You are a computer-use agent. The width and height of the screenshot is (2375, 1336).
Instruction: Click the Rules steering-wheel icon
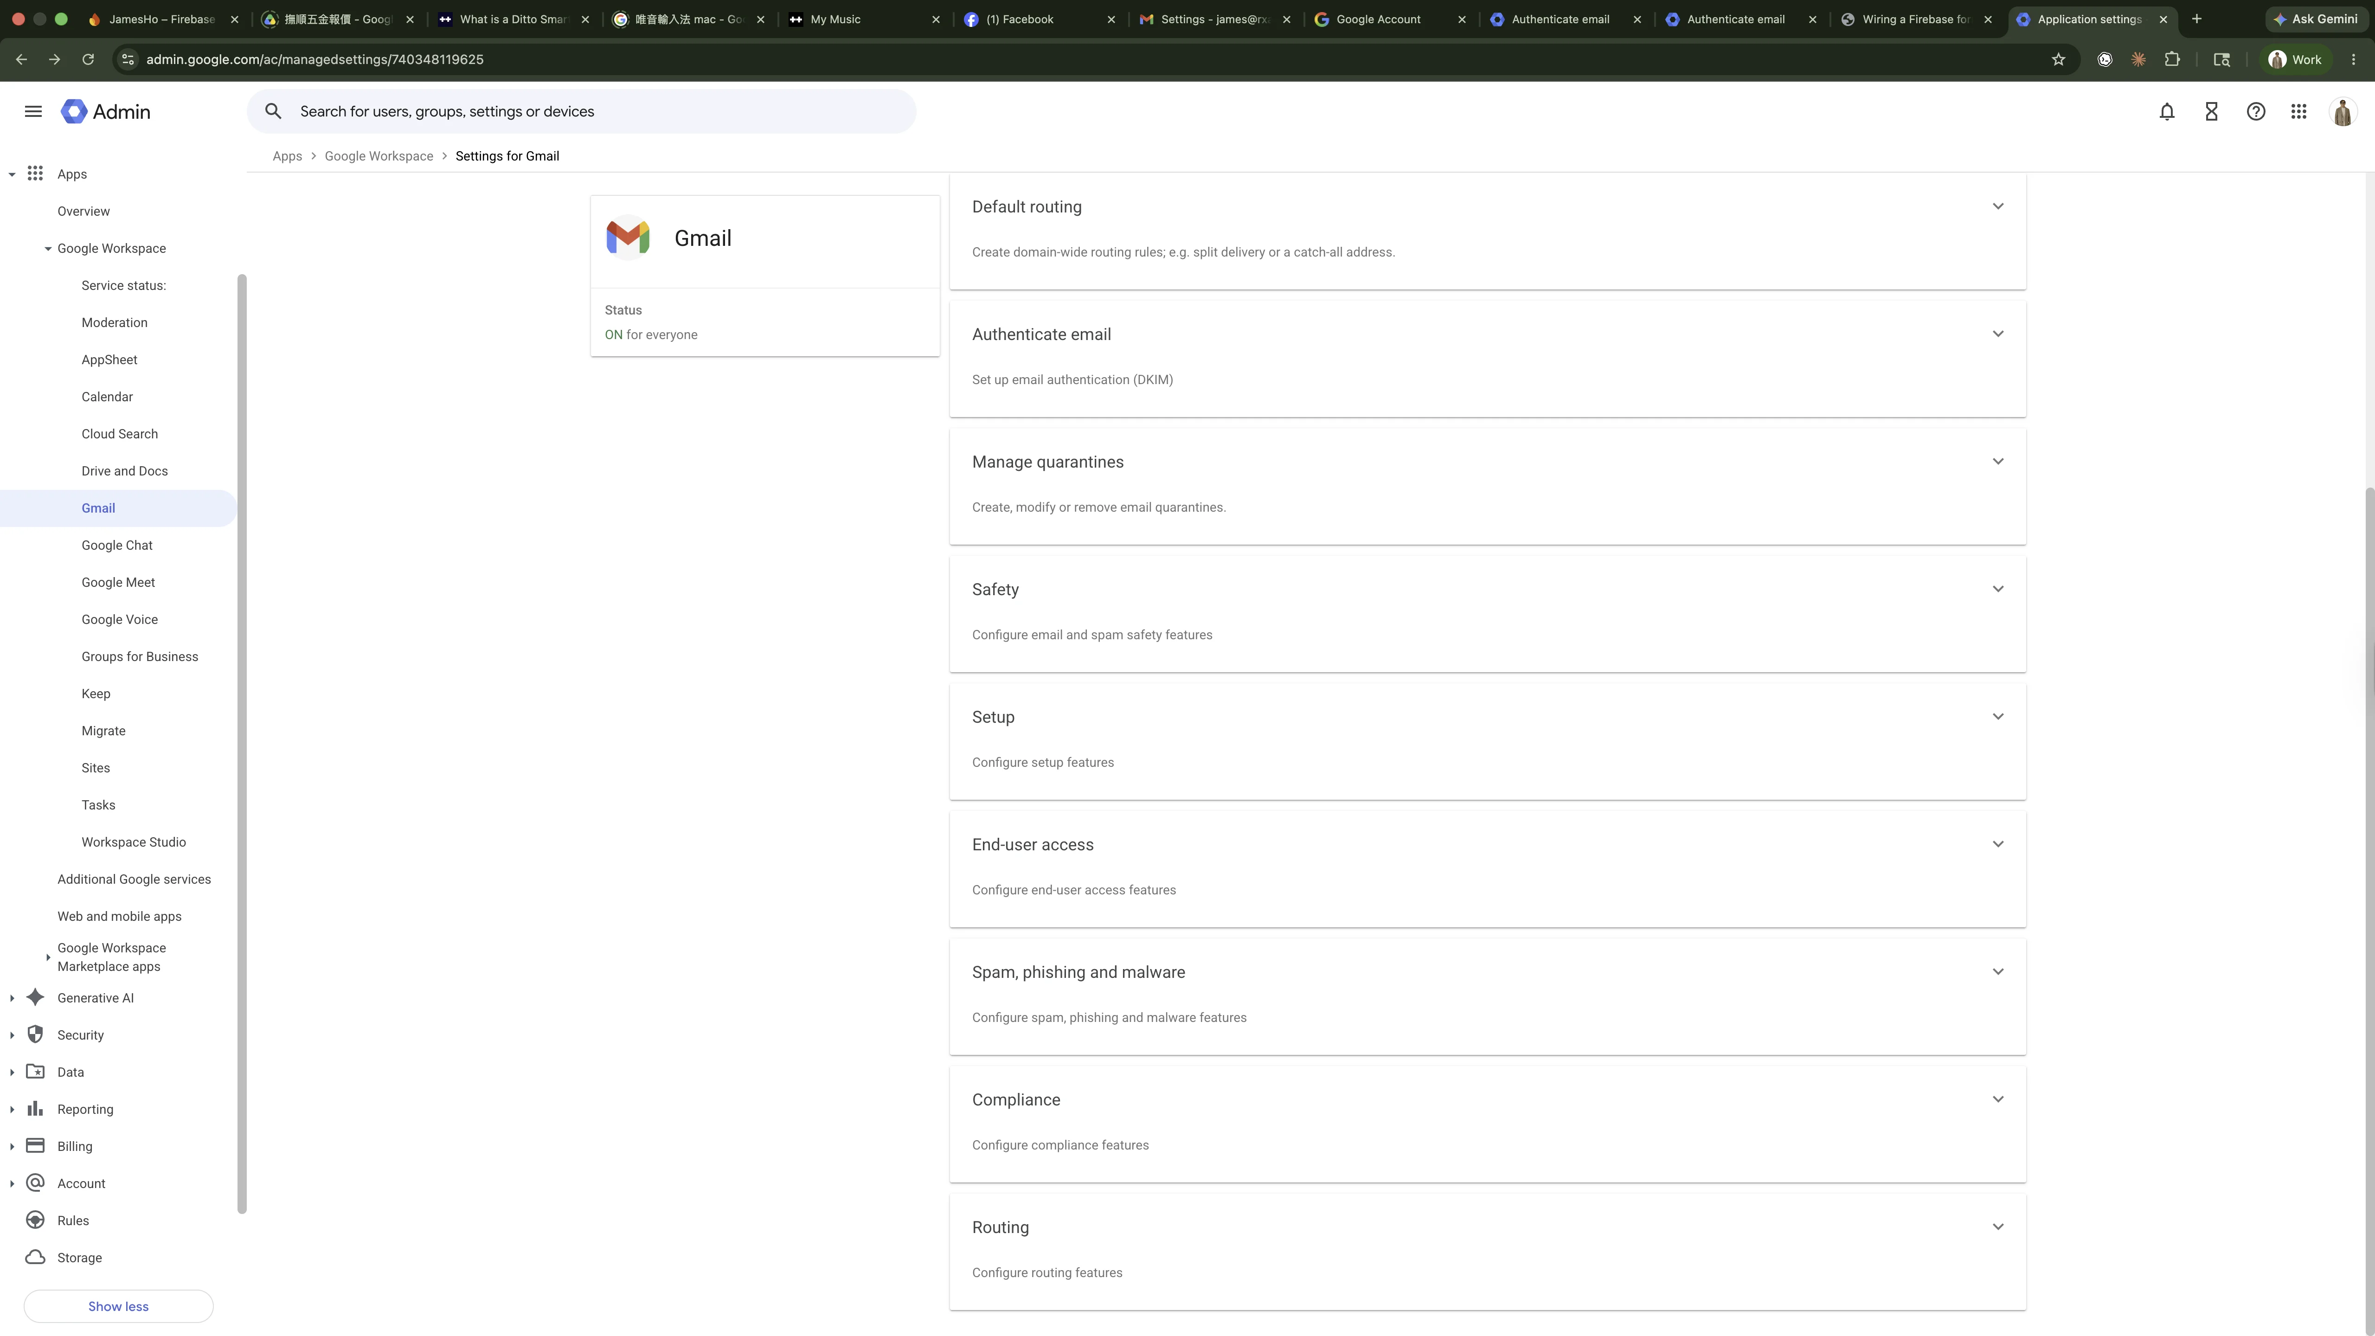click(35, 1220)
